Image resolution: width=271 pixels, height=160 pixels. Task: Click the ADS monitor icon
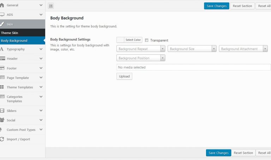point(2,15)
